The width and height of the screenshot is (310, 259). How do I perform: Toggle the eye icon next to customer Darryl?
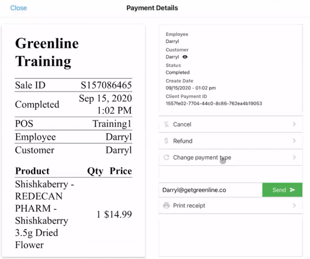(185, 57)
